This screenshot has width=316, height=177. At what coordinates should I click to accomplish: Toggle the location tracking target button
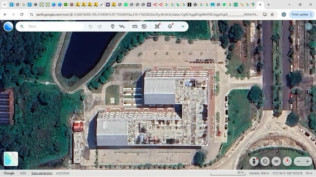[x=265, y=161]
